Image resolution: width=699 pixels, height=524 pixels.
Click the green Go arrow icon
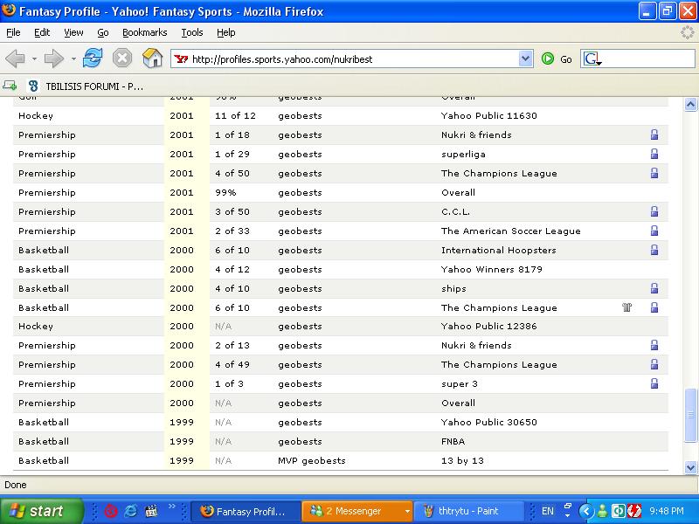click(x=548, y=59)
